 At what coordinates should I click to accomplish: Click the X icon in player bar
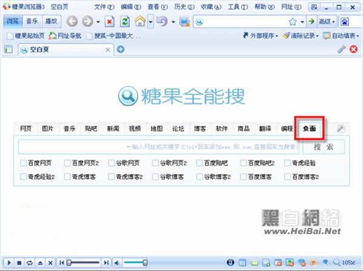click(x=50, y=263)
